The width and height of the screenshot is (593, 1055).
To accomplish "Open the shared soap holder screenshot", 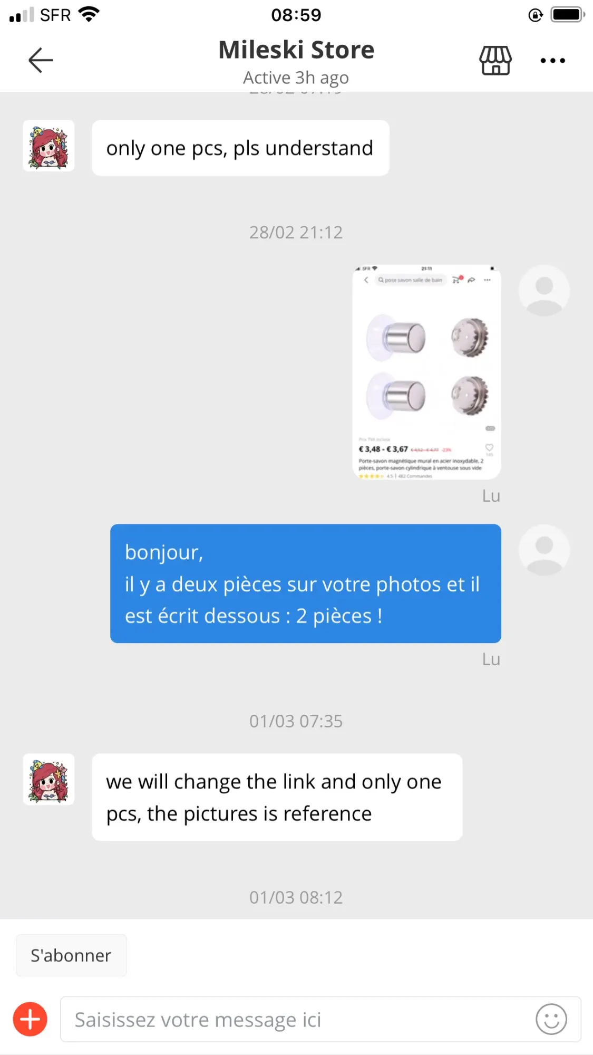I will pyautogui.click(x=426, y=372).
